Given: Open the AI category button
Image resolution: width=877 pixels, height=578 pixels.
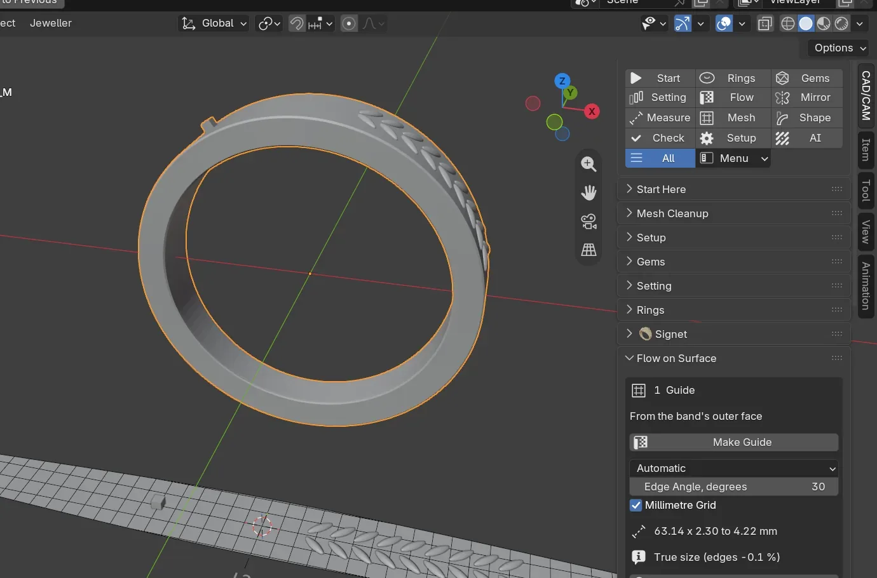Looking at the screenshot, I should [x=807, y=138].
